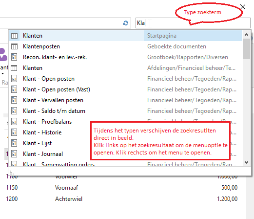Click report icon beside 'Klant - Lijst'

tap(14, 143)
